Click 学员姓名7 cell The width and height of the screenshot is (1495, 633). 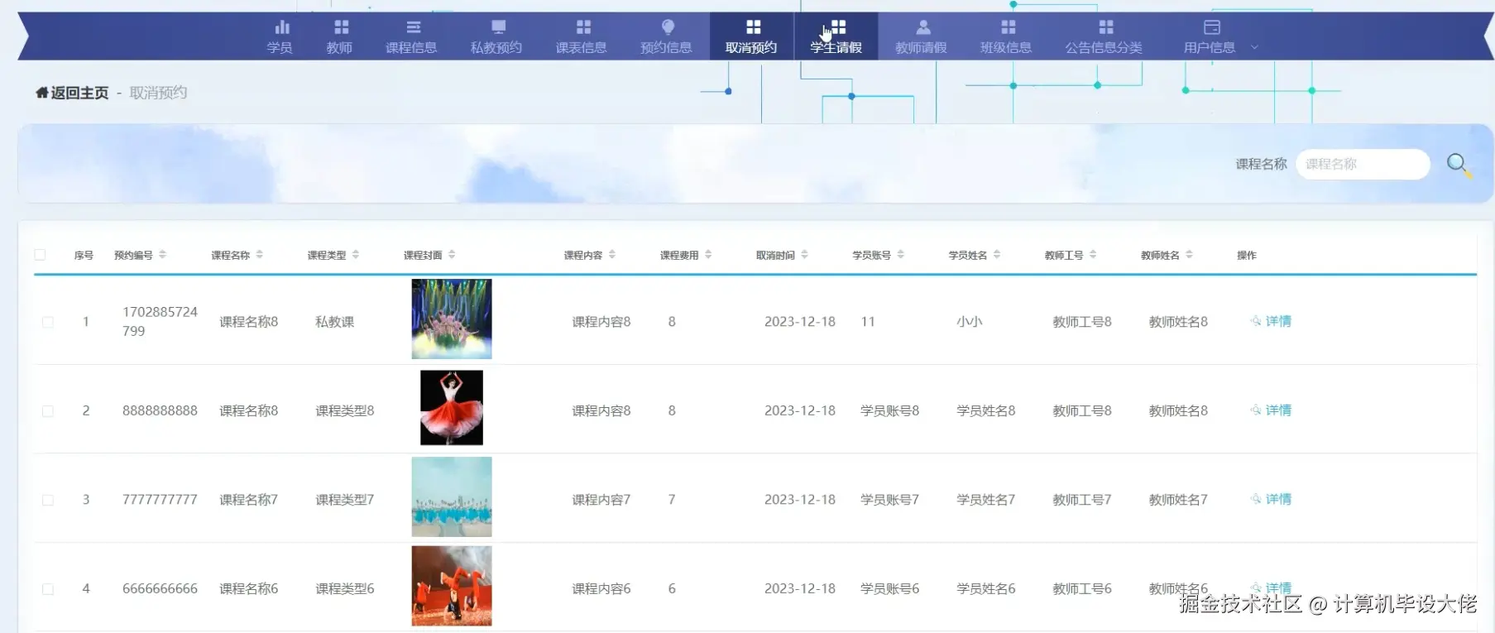pos(986,500)
